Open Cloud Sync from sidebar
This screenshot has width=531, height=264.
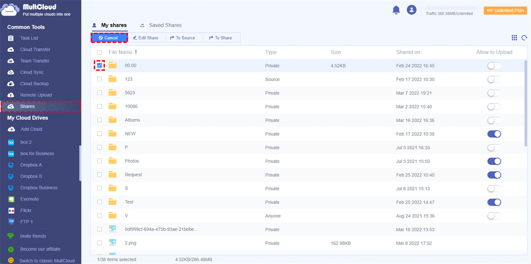[x=32, y=72]
